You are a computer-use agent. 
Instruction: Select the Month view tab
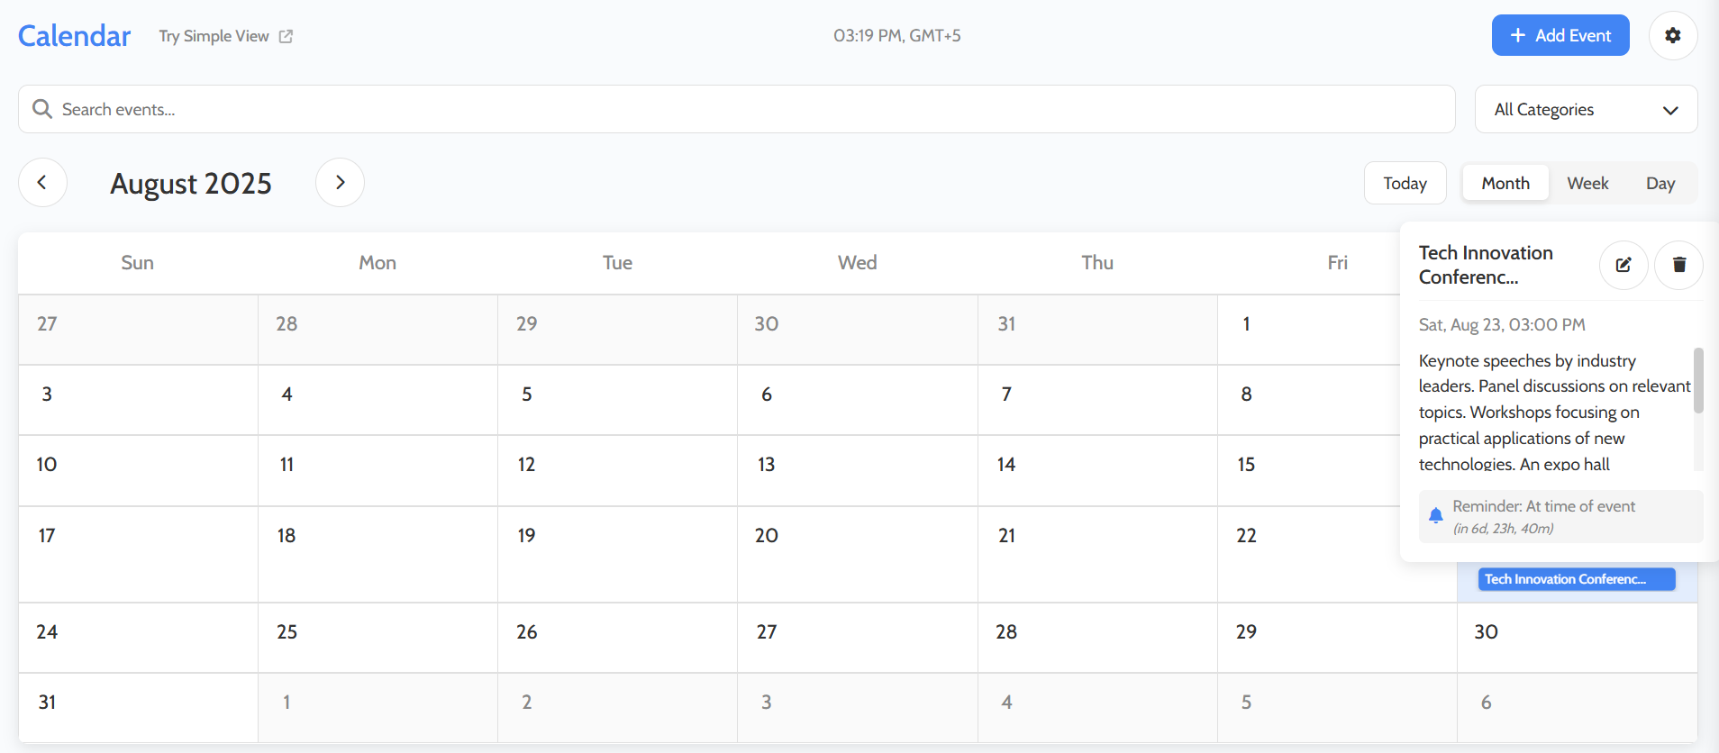(x=1505, y=183)
